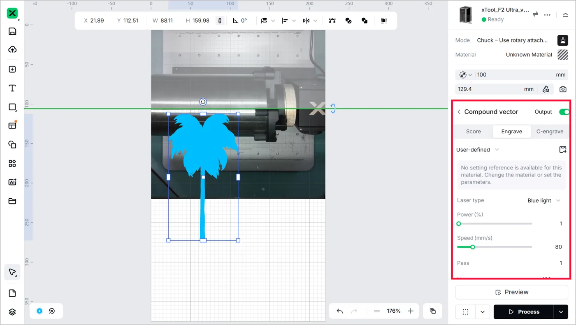This screenshot has height=325, width=576.
Task: Open the Layers panel icon
Action: click(x=12, y=312)
